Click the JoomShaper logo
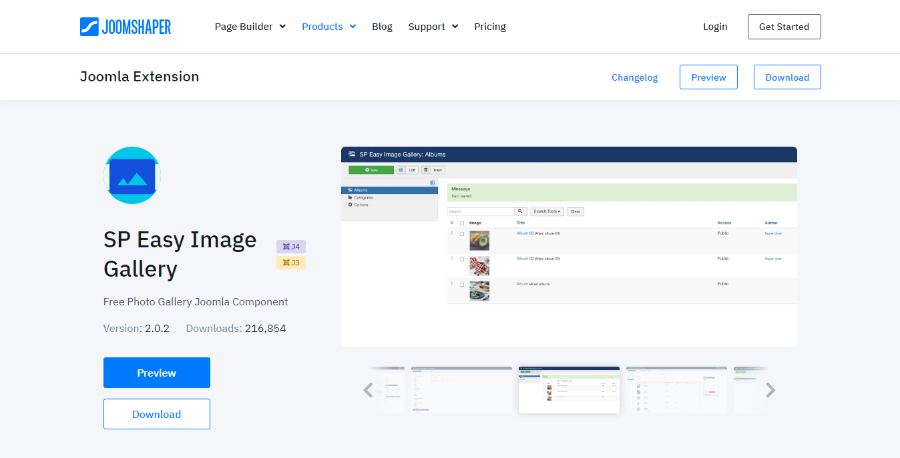900x458 pixels. click(126, 27)
